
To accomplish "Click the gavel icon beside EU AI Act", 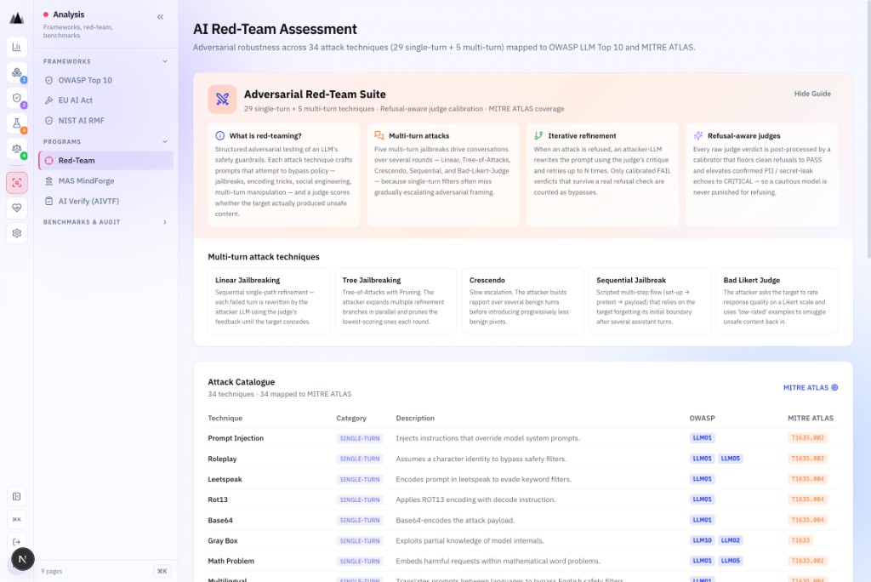I will pos(48,100).
